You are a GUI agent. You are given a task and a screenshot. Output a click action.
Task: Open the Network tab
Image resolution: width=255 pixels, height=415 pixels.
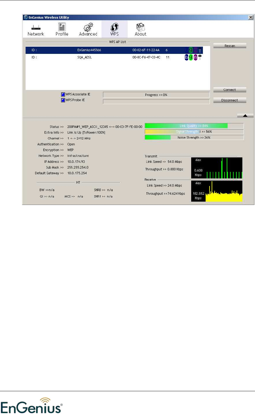coord(36,29)
